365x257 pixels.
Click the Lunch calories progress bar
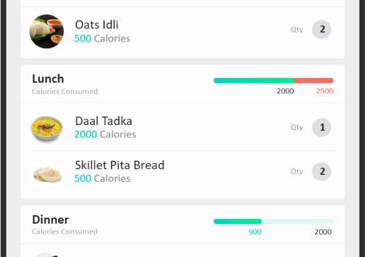[x=274, y=81]
